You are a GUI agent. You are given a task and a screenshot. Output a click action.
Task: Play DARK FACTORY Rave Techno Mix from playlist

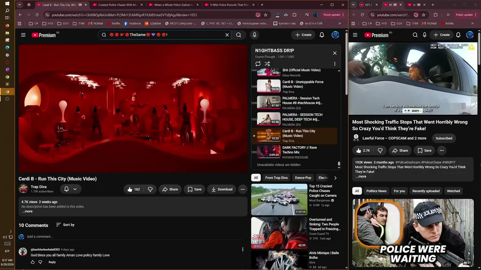(x=294, y=151)
